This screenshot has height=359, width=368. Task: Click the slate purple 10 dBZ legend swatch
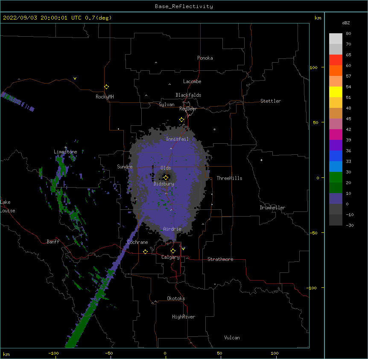pyautogui.click(x=336, y=199)
